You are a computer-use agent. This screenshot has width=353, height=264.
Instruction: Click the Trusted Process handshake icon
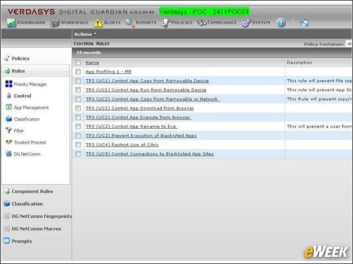[x=9, y=142]
